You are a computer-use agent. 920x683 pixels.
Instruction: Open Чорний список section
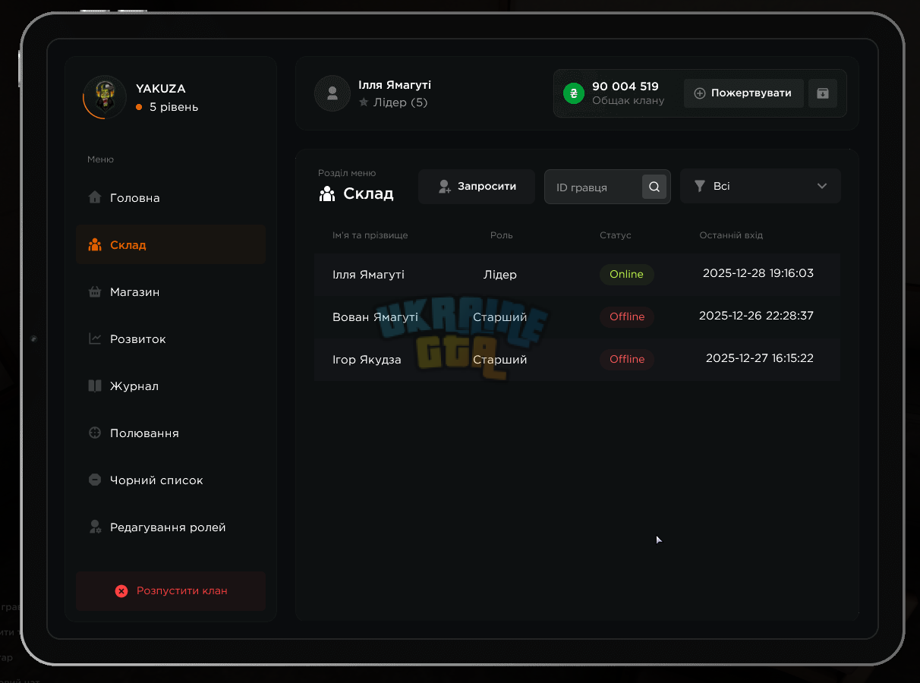171,480
